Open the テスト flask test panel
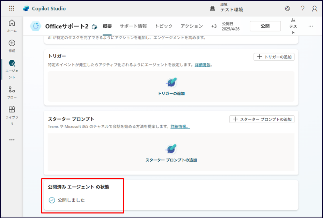The image size is (323, 218). [x=293, y=26]
